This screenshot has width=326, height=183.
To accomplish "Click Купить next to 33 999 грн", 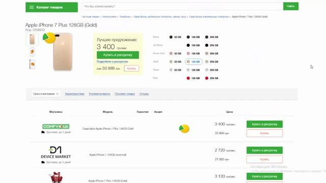I will (131, 68).
